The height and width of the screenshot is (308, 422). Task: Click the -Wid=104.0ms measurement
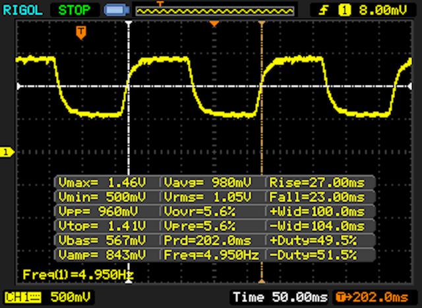(x=317, y=226)
